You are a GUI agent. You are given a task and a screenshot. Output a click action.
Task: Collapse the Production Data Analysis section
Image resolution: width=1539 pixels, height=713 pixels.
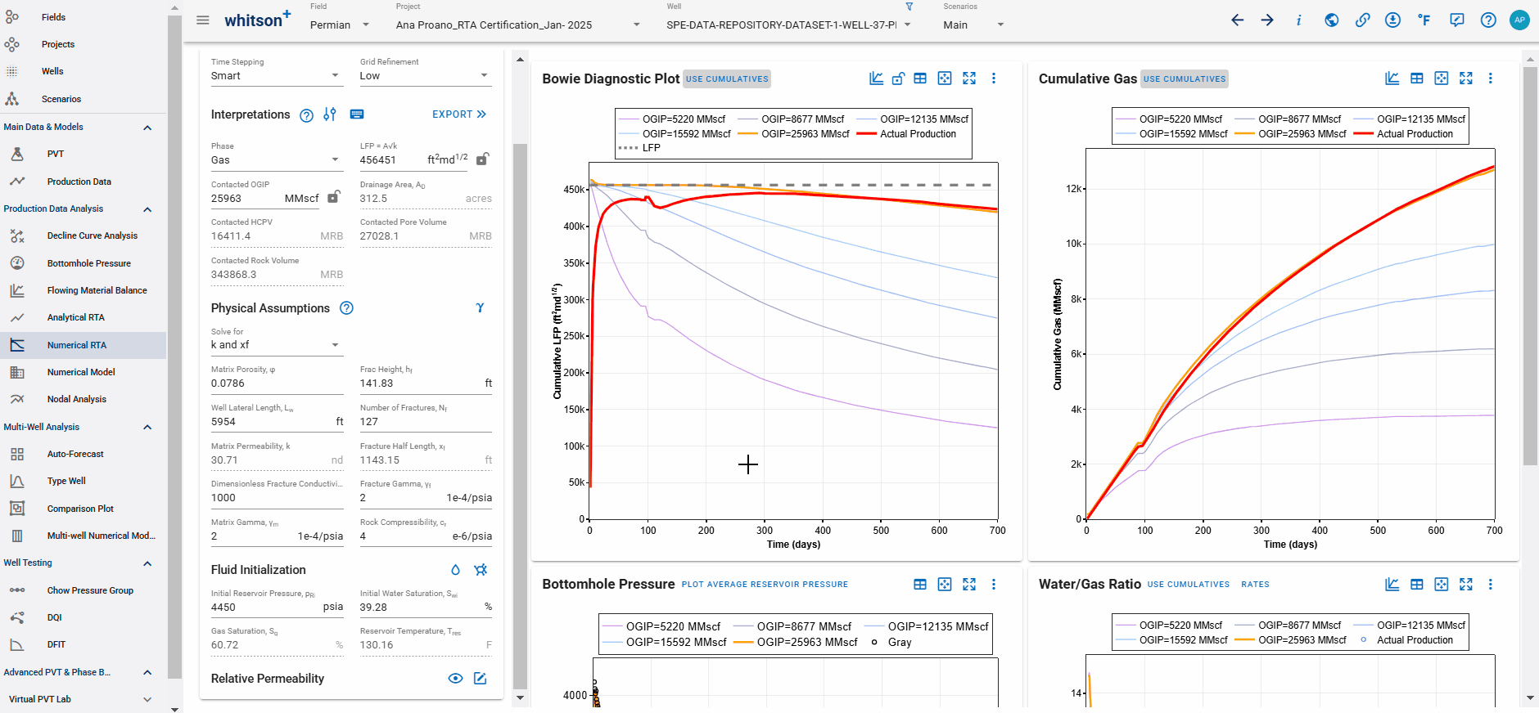(147, 209)
